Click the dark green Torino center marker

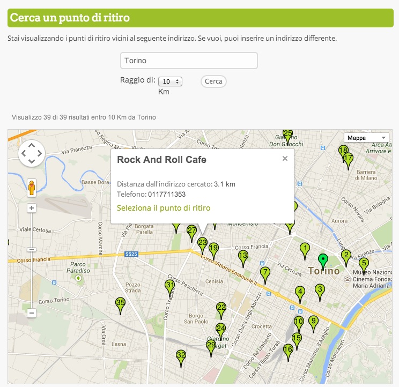coord(323,261)
